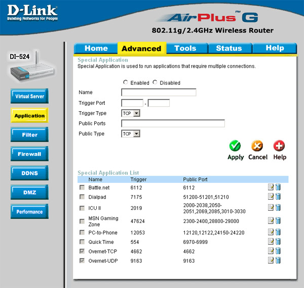Edit the Battle.net entry
The height and width of the screenshot is (288, 304).
pos(271,187)
